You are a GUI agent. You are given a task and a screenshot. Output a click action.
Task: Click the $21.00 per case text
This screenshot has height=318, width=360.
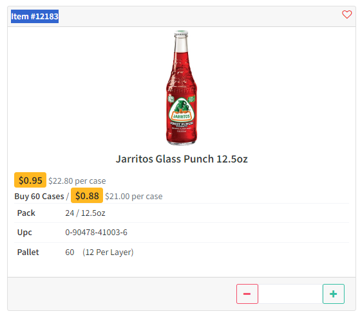coord(134,197)
